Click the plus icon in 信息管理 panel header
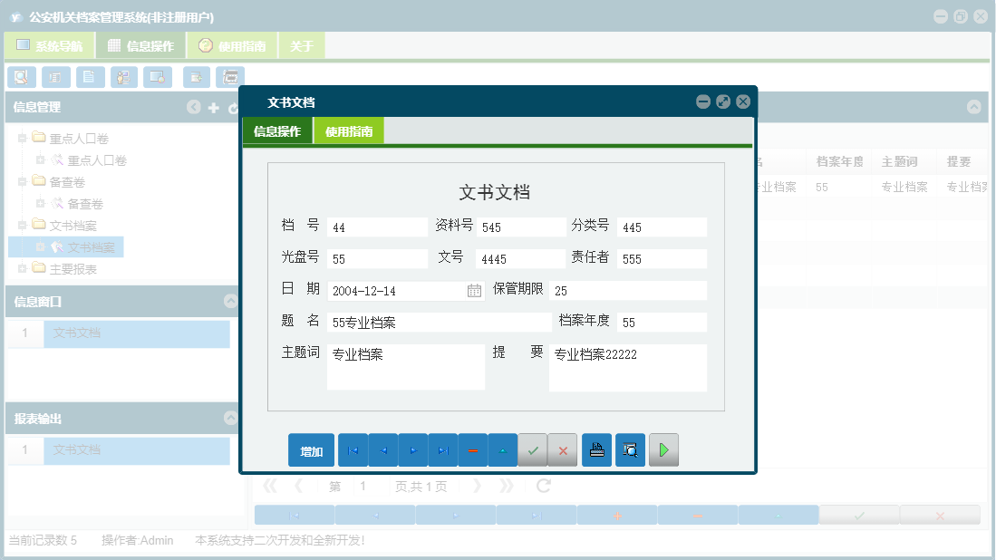This screenshot has height=560, width=996. 214,108
